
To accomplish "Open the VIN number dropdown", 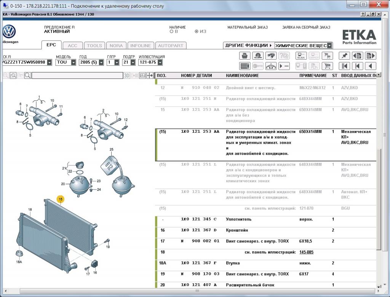I will 50,62.
